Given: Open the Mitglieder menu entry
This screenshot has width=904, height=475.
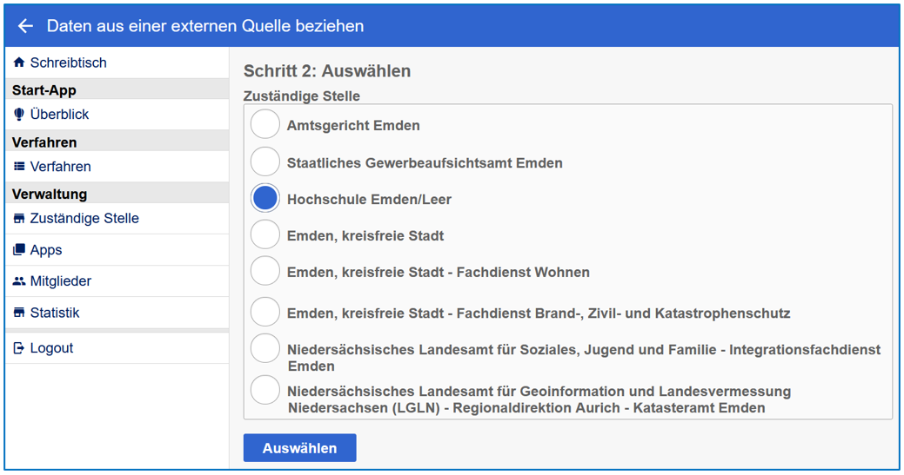Looking at the screenshot, I should (60, 281).
